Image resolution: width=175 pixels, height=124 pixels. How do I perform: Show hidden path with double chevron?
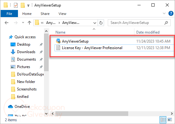point(42,23)
